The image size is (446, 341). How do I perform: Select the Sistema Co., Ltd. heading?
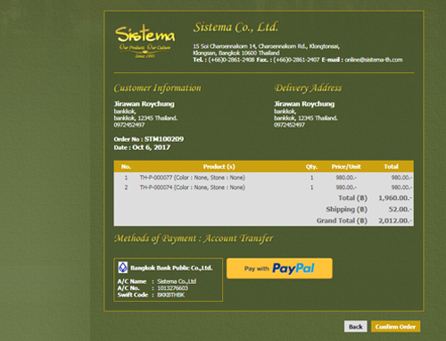(x=236, y=28)
